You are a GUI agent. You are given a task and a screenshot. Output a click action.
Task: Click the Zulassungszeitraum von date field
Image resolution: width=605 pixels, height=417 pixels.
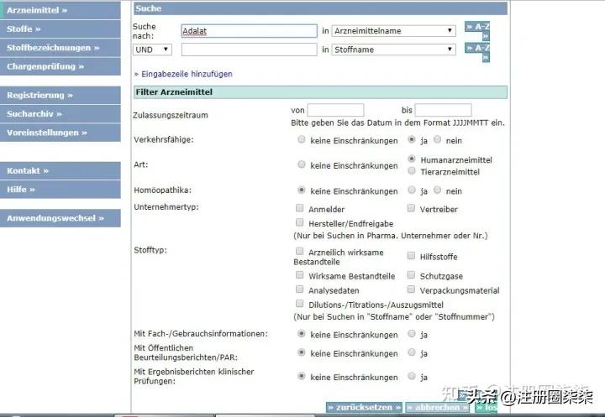(335, 110)
